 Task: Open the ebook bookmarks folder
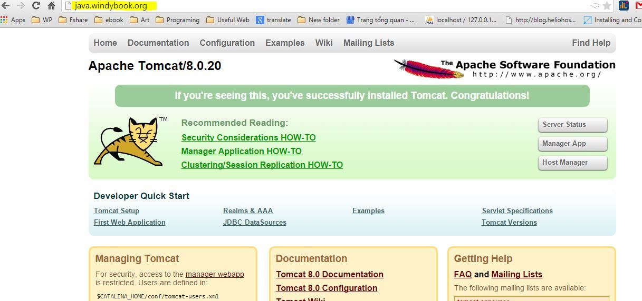109,20
